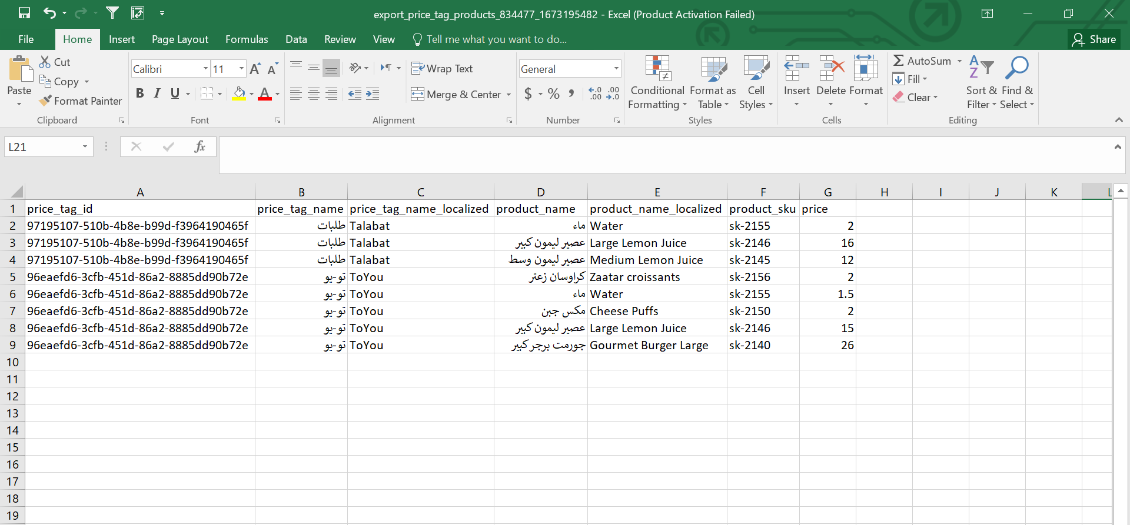Open the General number format dropdown
Viewport: 1130px width, 525px height.
point(616,69)
